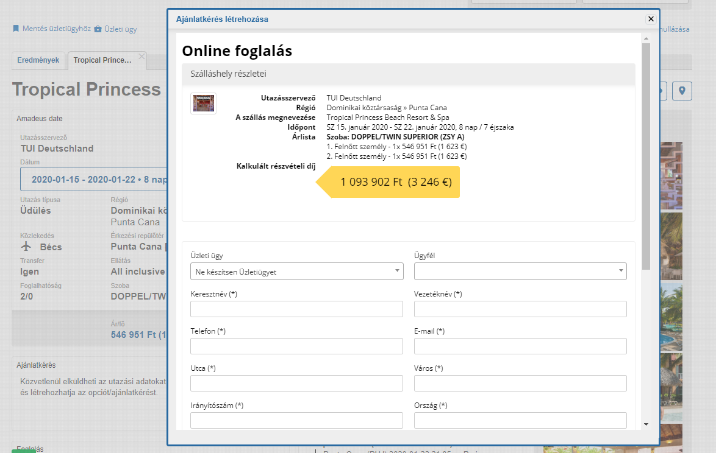Click the Igen value under Transfer
The image size is (716, 453).
click(x=30, y=272)
